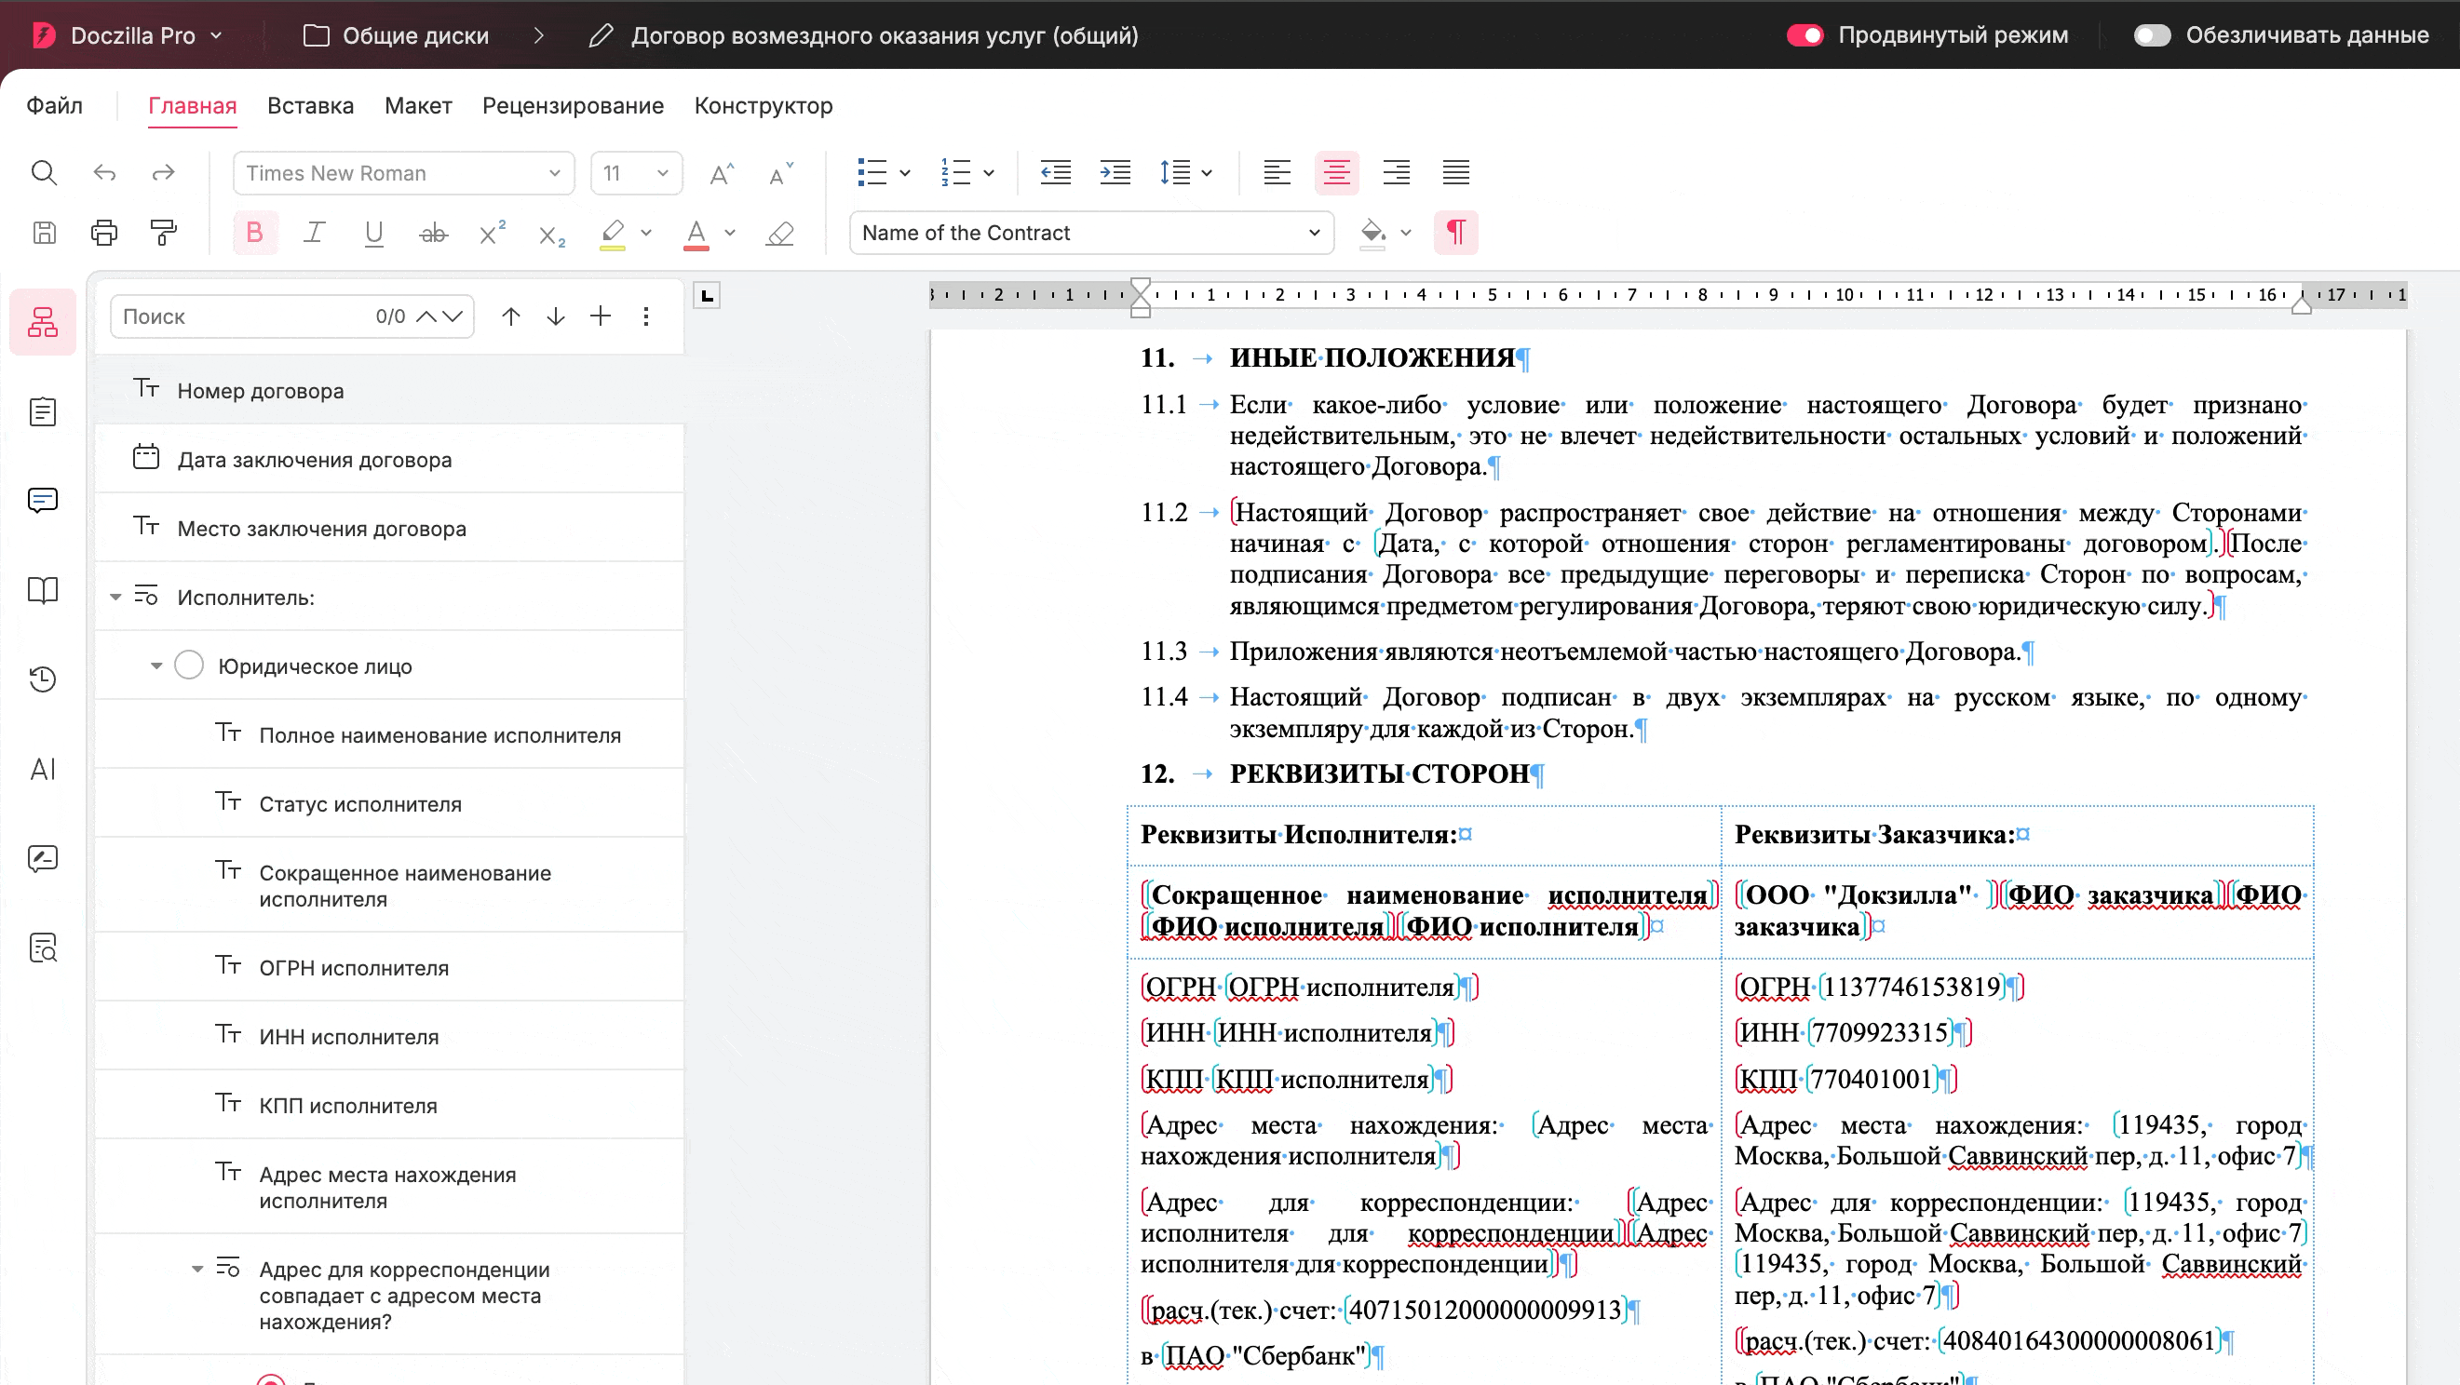Screen dimensions: 2460x1385
Task: Open the three-dot panel options menu
Action: [x=646, y=316]
